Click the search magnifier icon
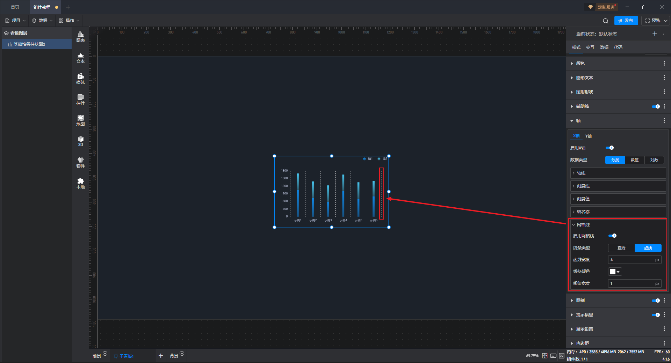 606,21
